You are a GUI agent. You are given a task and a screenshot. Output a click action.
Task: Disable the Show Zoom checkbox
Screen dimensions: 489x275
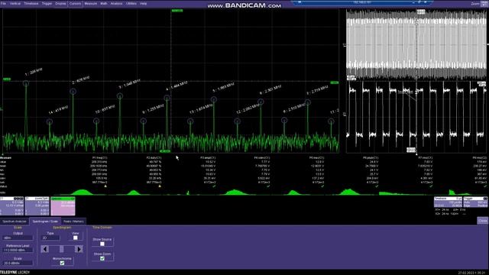click(102, 258)
